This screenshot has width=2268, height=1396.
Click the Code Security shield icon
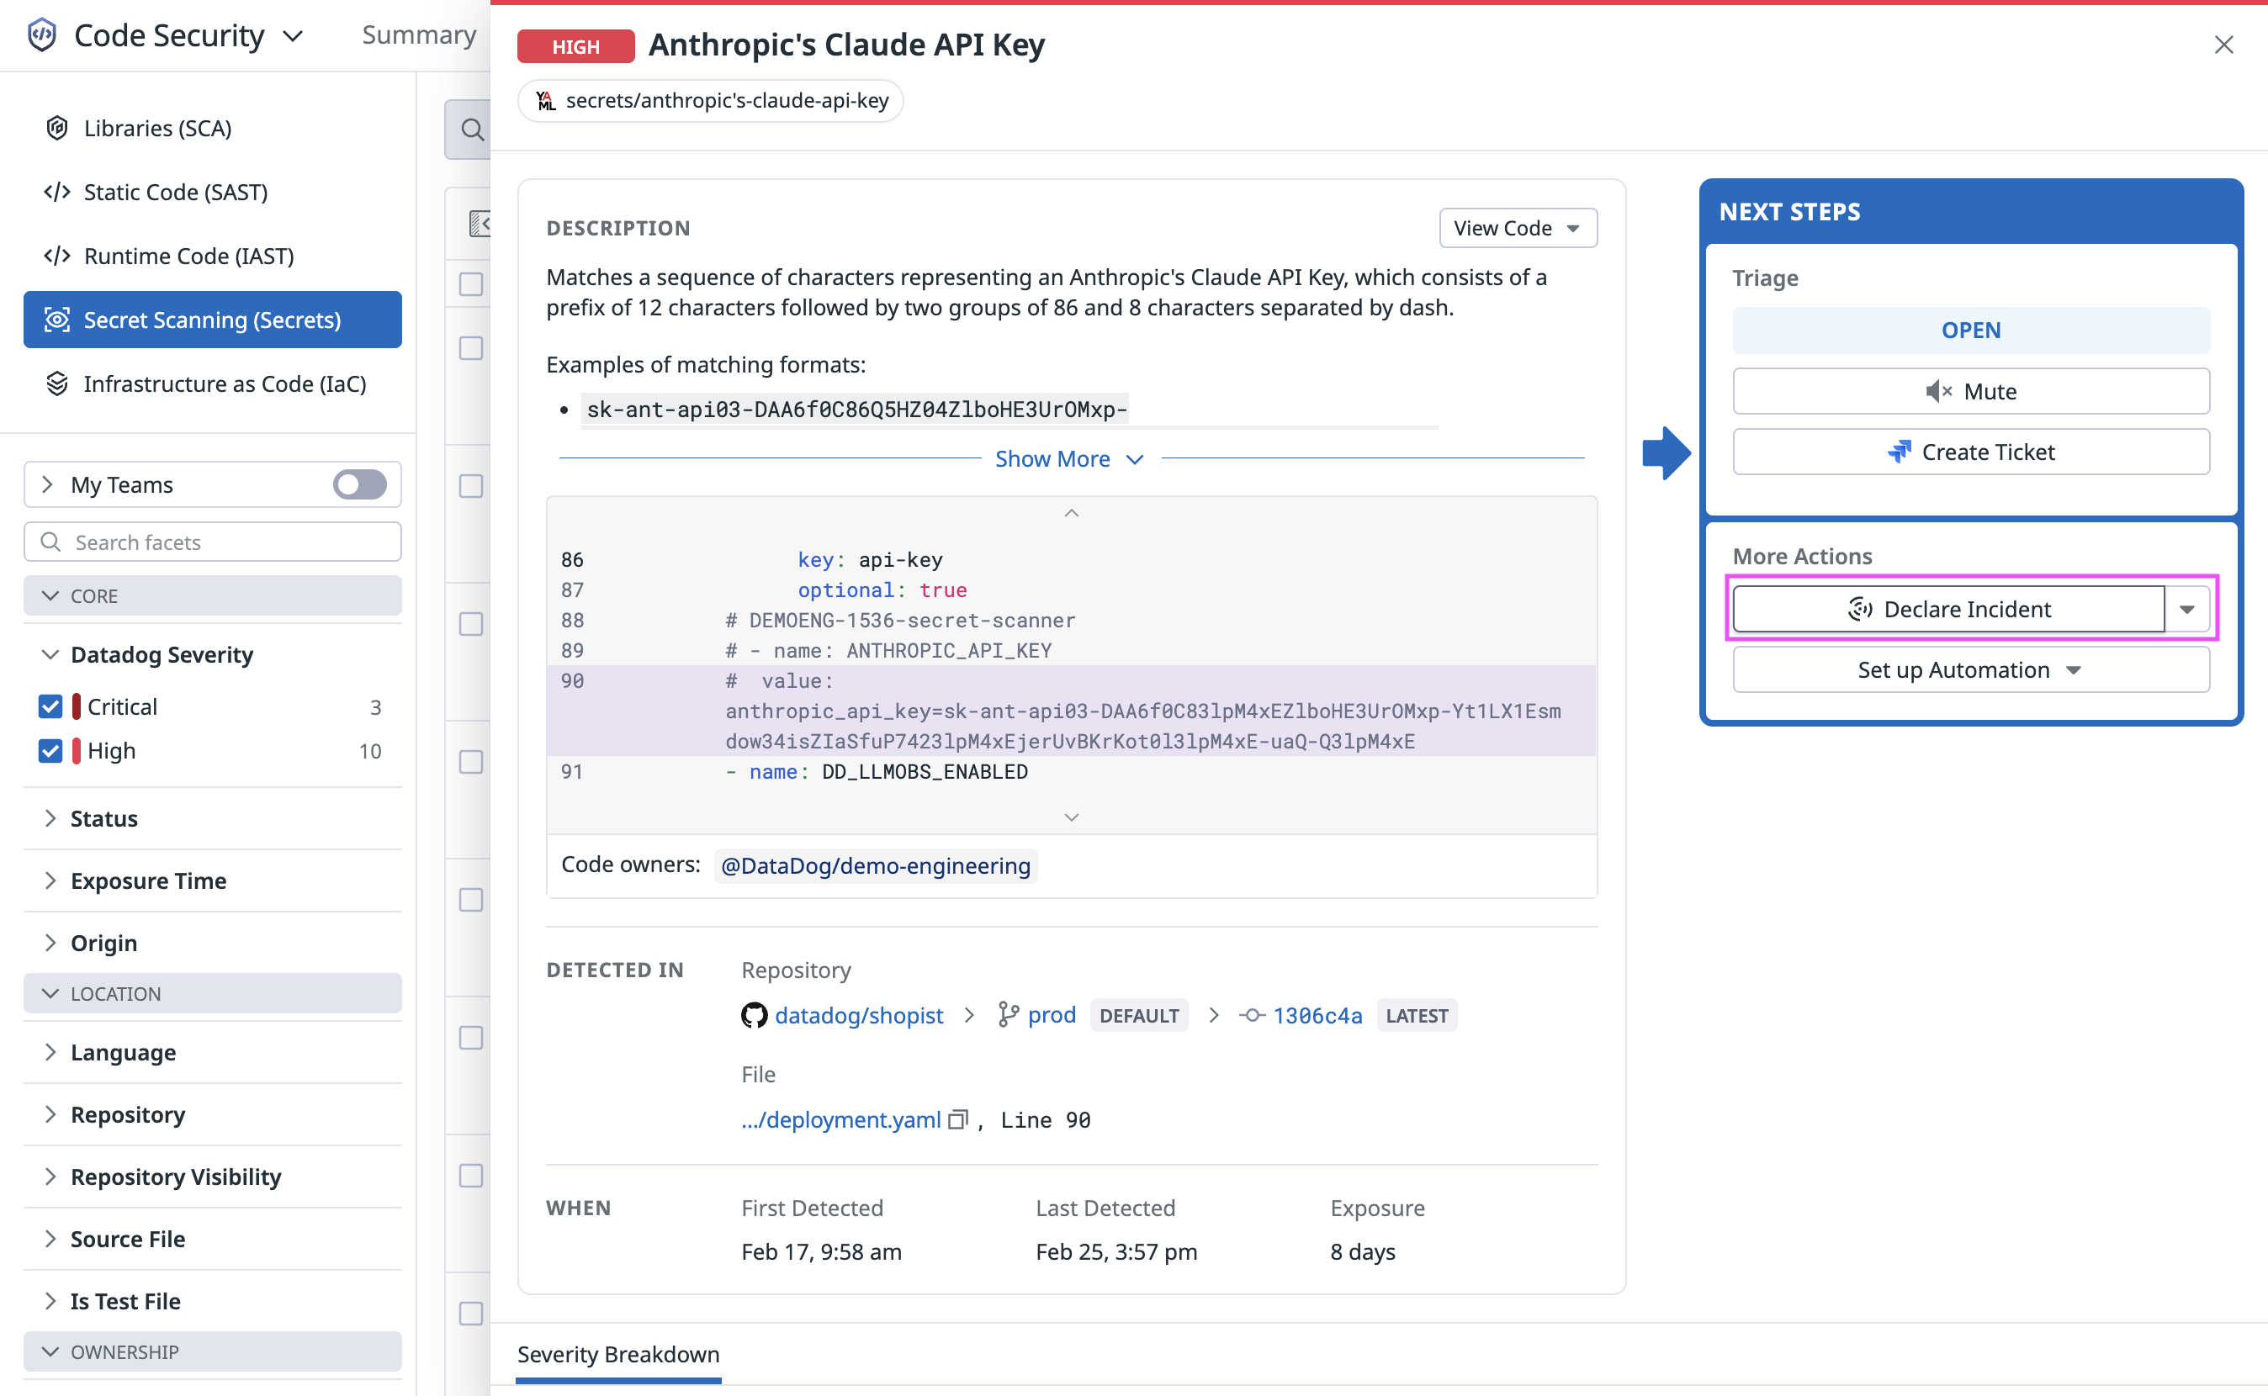pos(41,35)
